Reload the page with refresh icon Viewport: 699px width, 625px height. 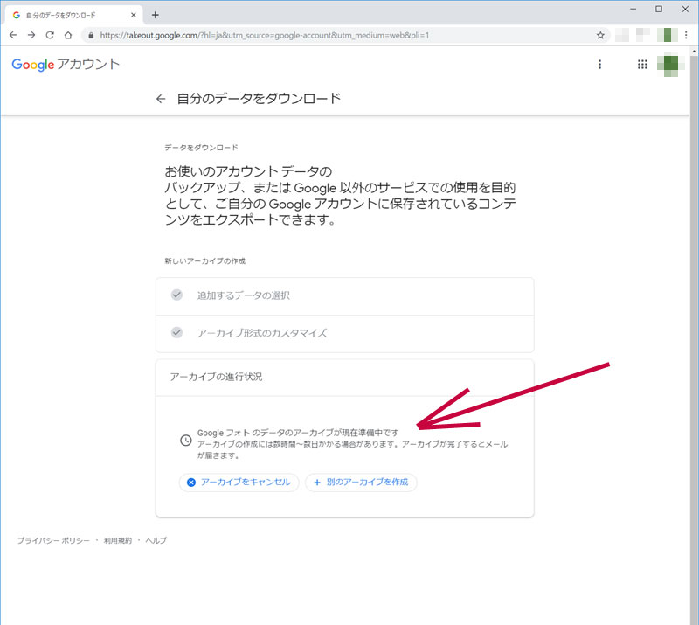[50, 35]
